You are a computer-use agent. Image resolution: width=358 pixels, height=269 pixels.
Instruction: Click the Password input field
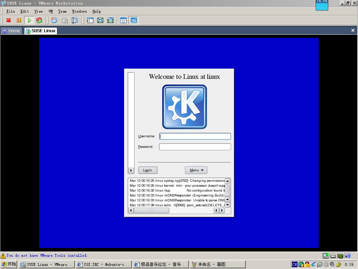pyautogui.click(x=195, y=147)
